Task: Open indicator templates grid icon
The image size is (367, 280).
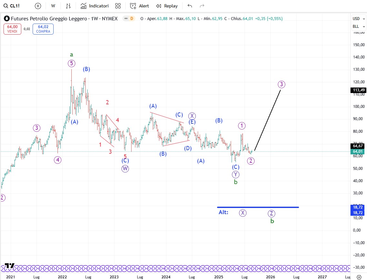Action: click(118, 6)
